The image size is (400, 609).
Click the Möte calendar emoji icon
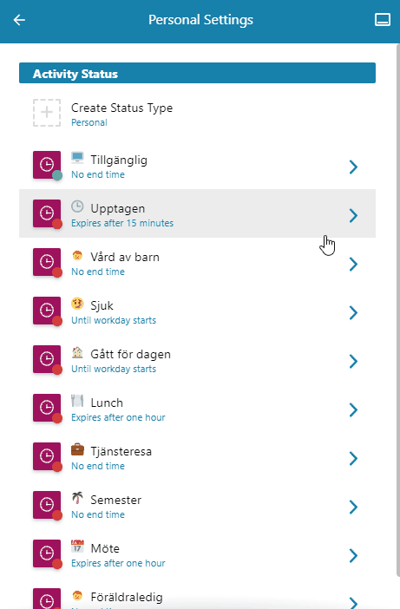[x=77, y=546]
